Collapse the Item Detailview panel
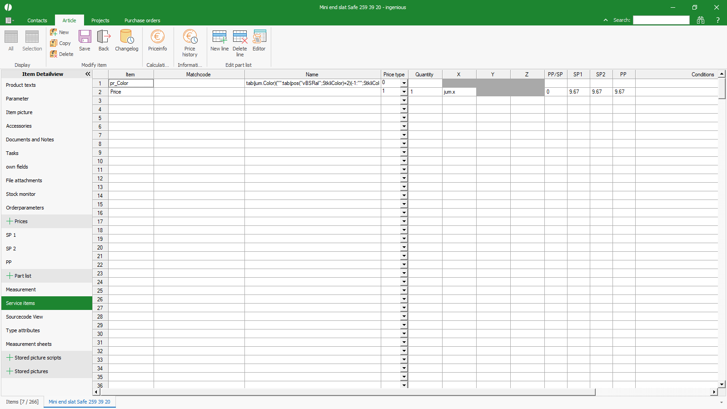Screen dimensions: 727x409 pyautogui.click(x=88, y=74)
